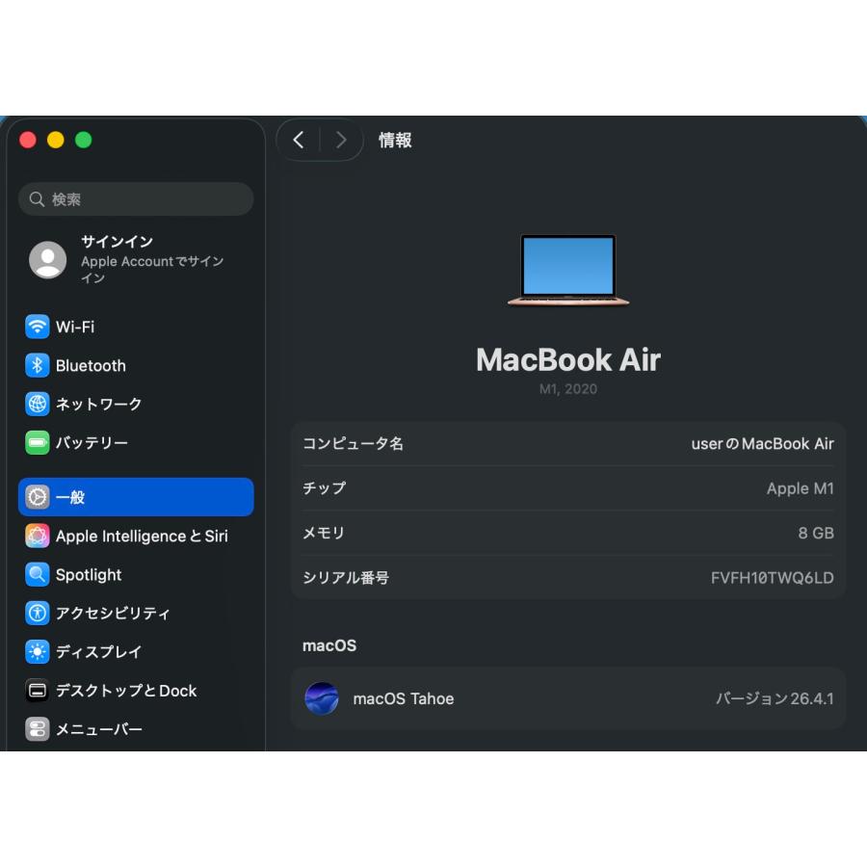Select the Wi-Fi sidebar label

tap(75, 327)
